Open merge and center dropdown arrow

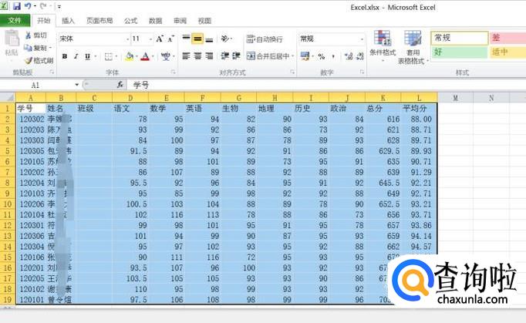click(x=292, y=56)
